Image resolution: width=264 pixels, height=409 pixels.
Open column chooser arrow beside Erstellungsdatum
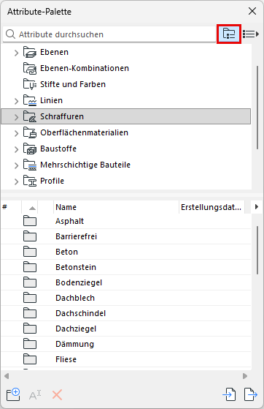[257, 207]
